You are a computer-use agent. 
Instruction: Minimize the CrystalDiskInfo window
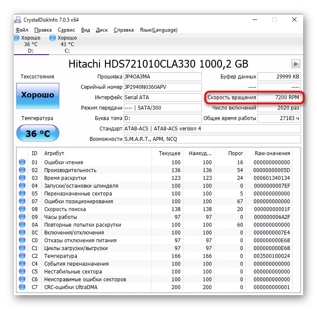coord(255,20)
